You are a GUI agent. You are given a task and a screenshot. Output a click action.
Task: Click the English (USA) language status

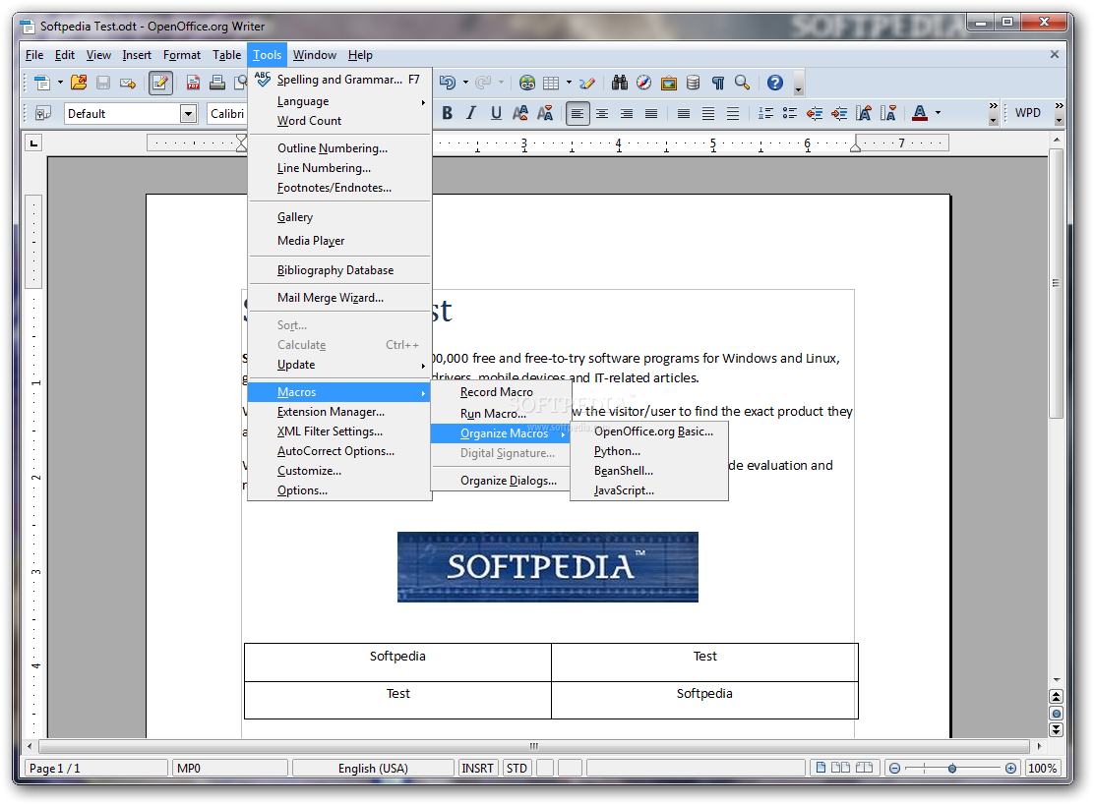[x=373, y=768]
